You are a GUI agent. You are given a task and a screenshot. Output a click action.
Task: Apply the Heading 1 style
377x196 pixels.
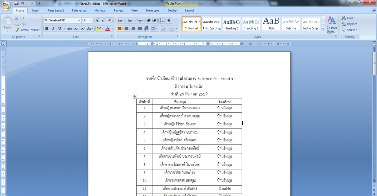pos(231,24)
